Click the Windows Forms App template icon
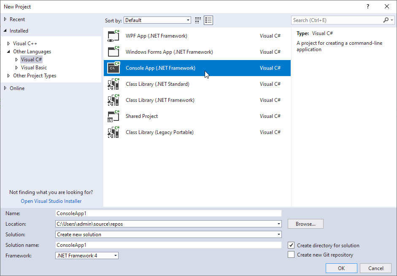 point(113,52)
